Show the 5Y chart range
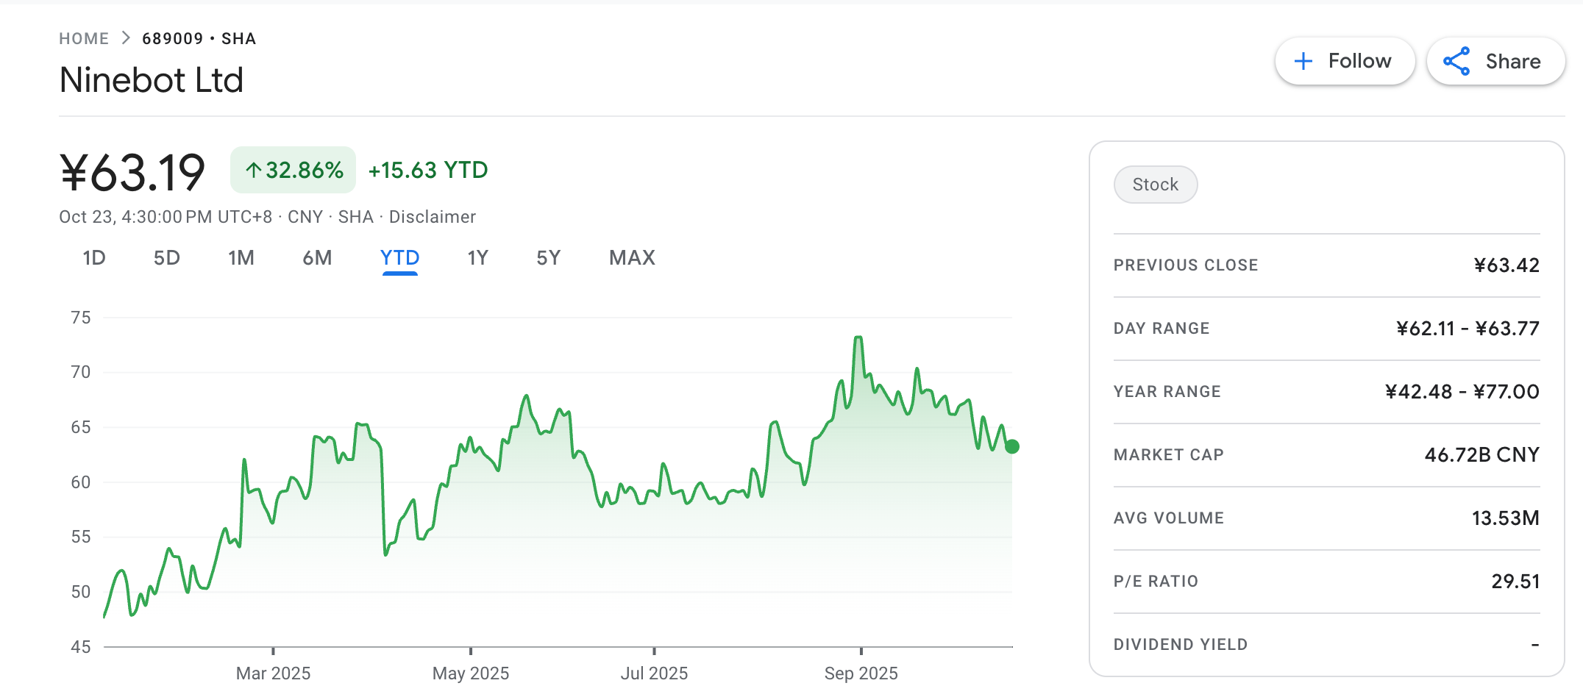This screenshot has width=1583, height=697. (549, 258)
